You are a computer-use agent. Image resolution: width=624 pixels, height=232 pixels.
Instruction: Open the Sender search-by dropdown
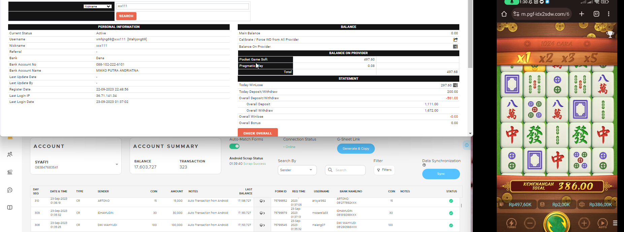click(x=297, y=170)
